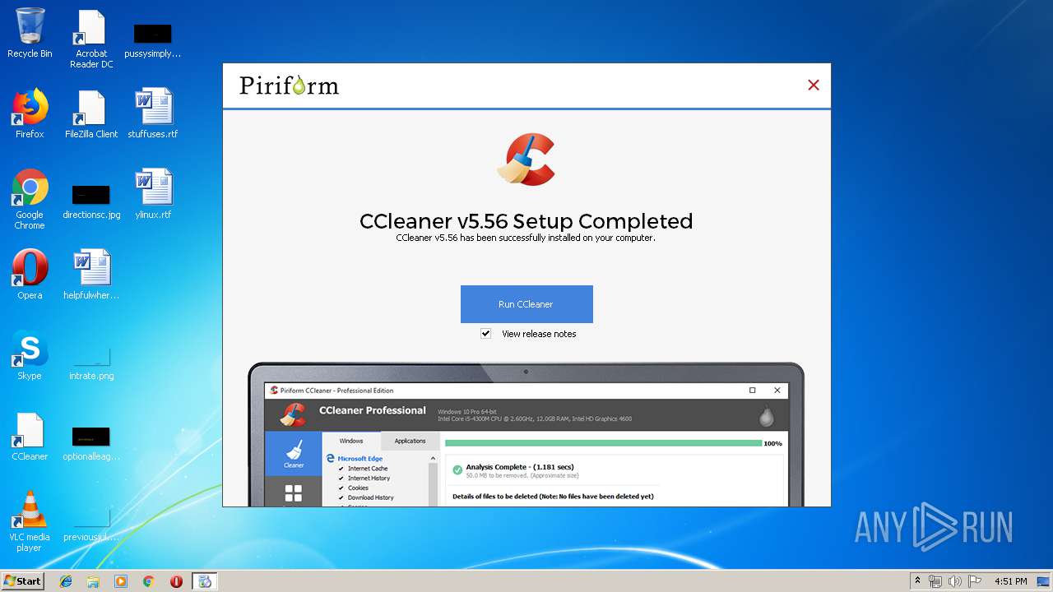Viewport: 1053px width, 592px height.
Task: Select the optionalleag... file icon
Action: click(x=91, y=442)
